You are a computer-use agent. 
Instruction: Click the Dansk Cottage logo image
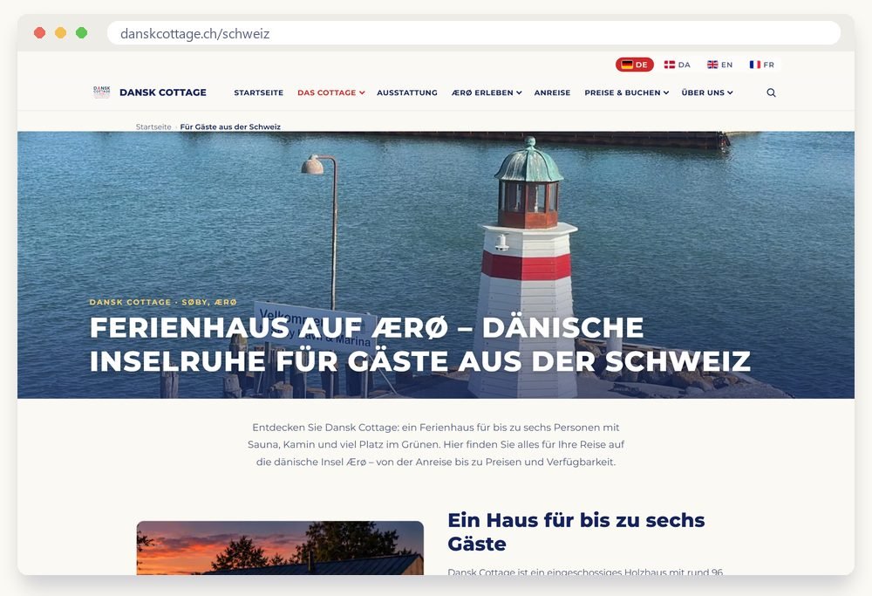[102, 92]
